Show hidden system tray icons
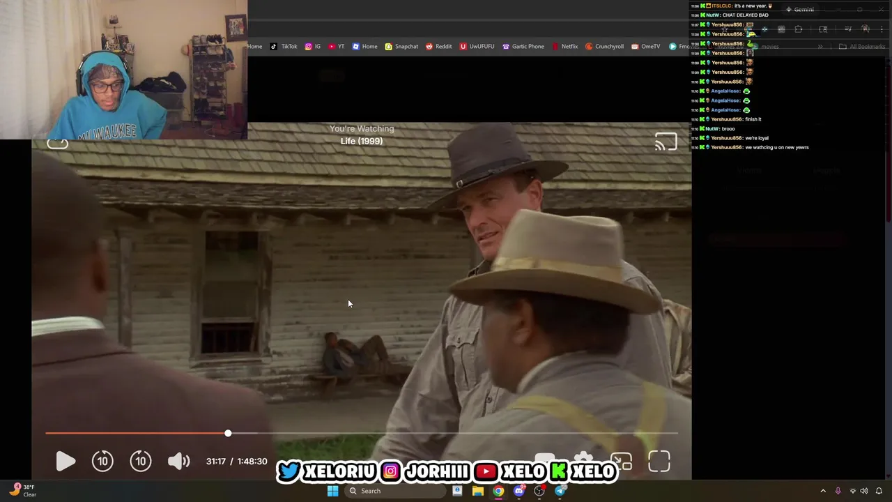The width and height of the screenshot is (892, 502). point(823,491)
